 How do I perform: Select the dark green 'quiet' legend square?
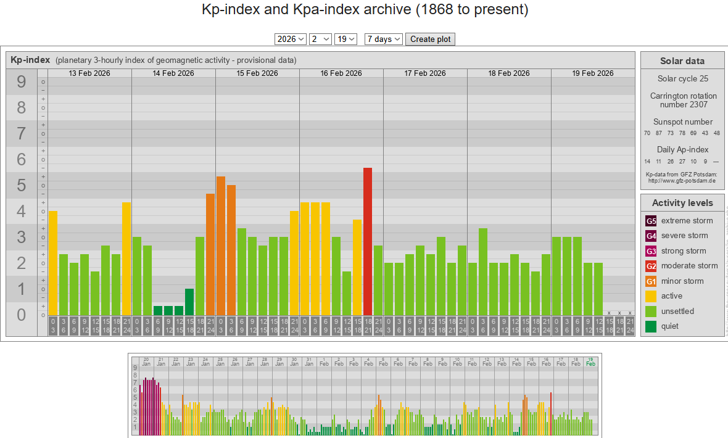pos(651,326)
